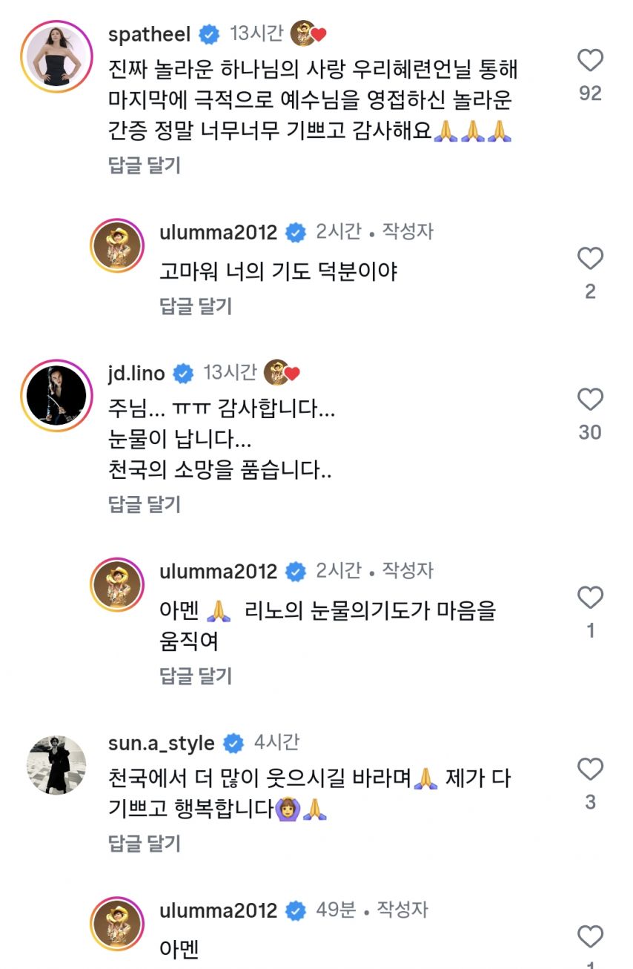Tap heart on ulumma2012's last '아멘' reply
This screenshot has width=633, height=969.
pyautogui.click(x=590, y=936)
